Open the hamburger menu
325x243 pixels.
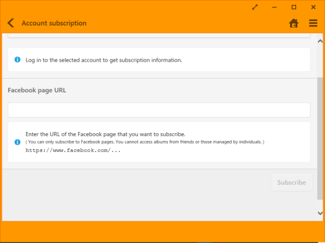tap(313, 23)
